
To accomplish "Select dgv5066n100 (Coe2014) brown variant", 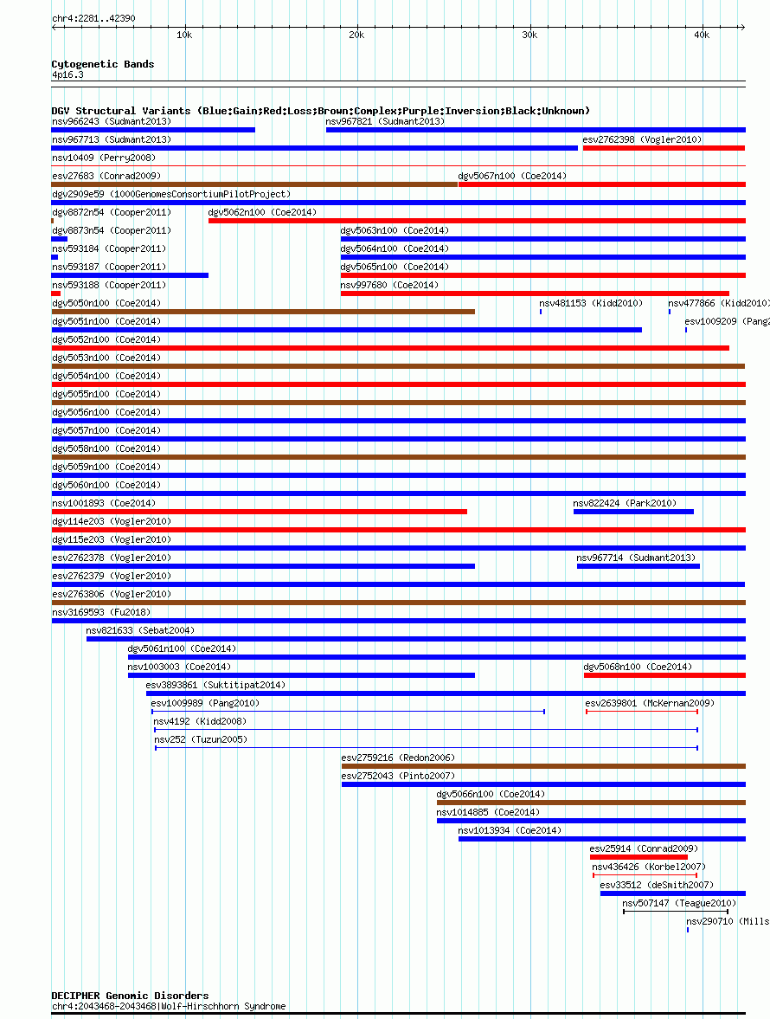I will click(591, 803).
